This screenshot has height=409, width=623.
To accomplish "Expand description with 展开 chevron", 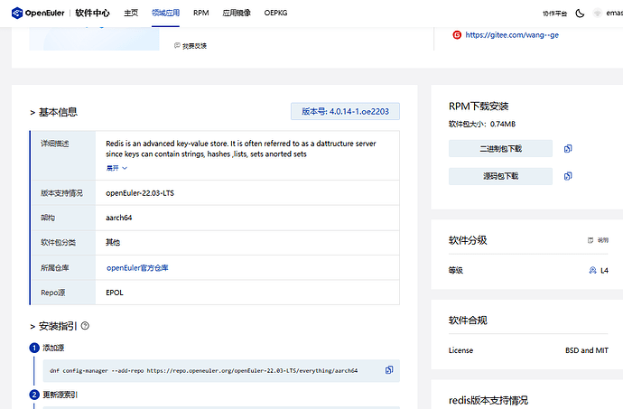I will point(125,168).
